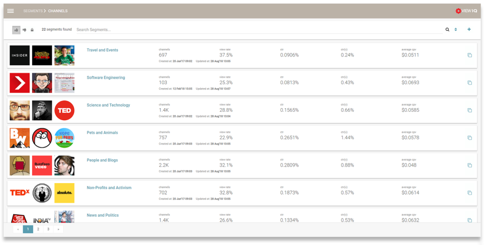Open the sort order dropdown
The image size is (484, 245).
(x=456, y=30)
